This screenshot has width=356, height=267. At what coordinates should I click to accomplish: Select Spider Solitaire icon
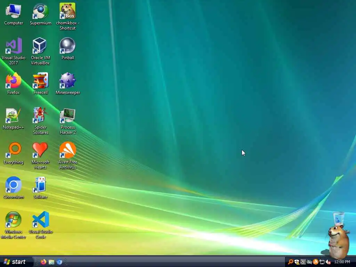point(40,121)
